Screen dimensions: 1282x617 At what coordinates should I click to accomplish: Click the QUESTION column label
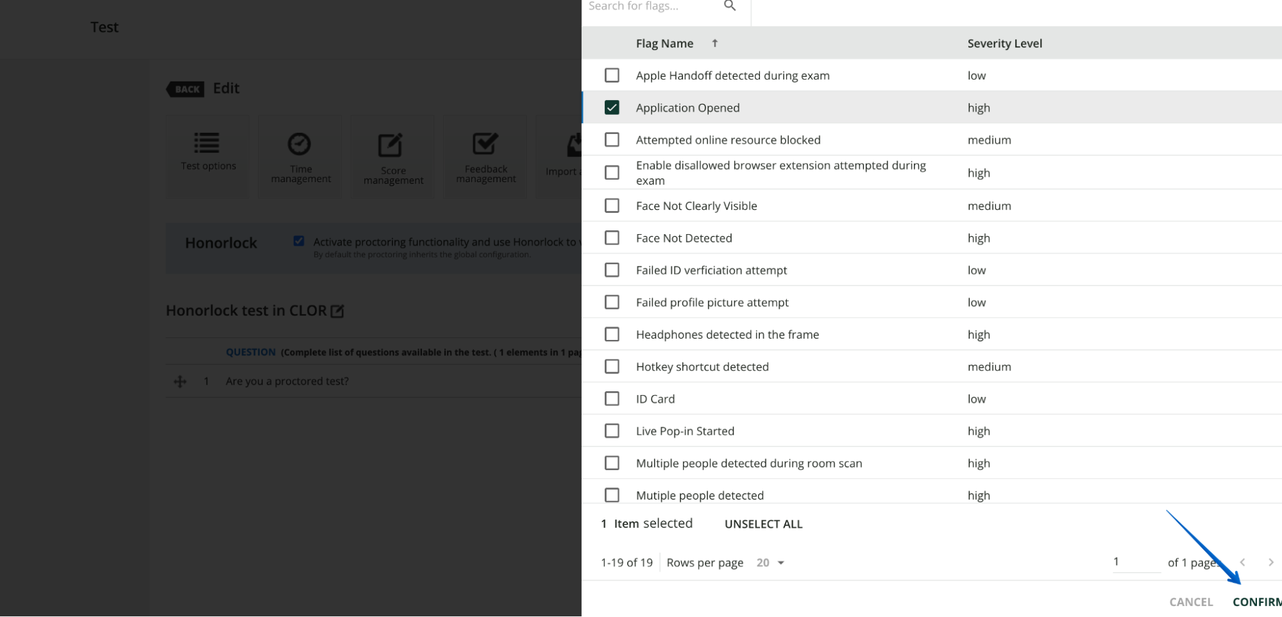(250, 352)
